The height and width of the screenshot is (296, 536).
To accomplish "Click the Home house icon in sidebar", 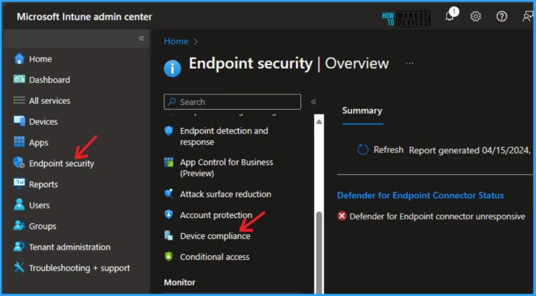I will coord(19,59).
